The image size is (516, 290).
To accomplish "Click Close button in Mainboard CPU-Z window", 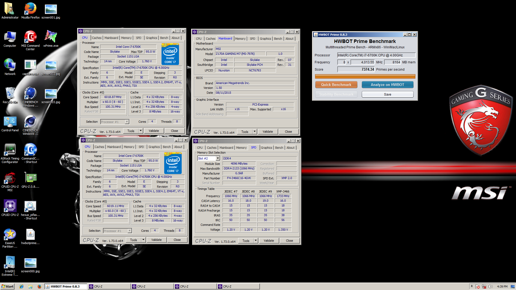I will tap(288, 132).
